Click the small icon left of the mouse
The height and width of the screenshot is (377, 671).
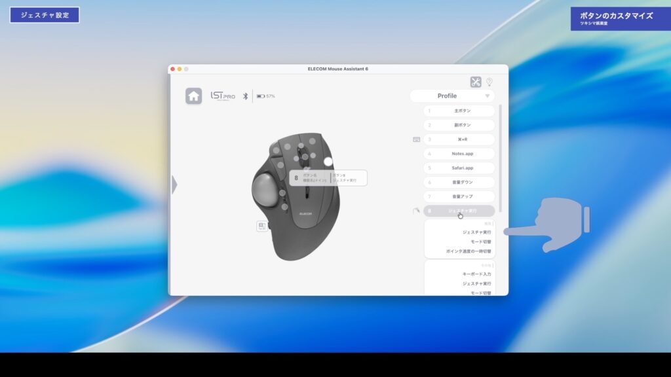262,226
